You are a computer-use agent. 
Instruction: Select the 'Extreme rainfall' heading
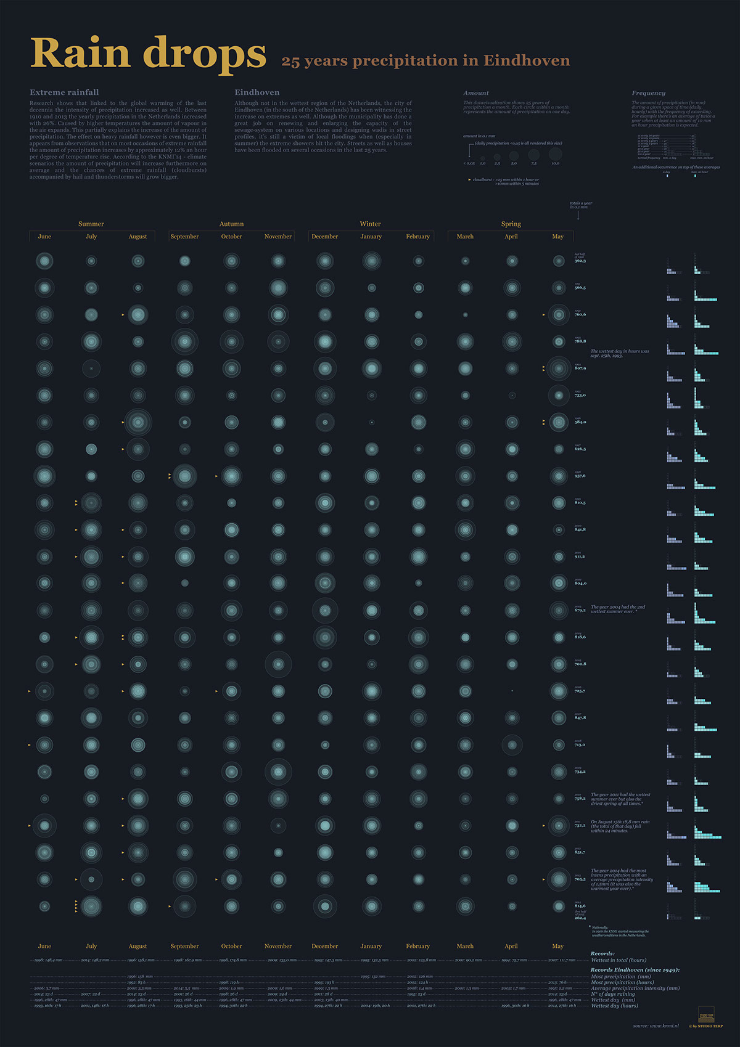pos(64,92)
